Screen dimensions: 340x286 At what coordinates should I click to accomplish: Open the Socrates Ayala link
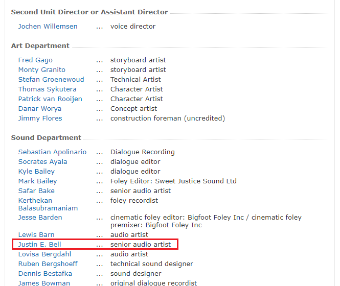click(x=42, y=161)
